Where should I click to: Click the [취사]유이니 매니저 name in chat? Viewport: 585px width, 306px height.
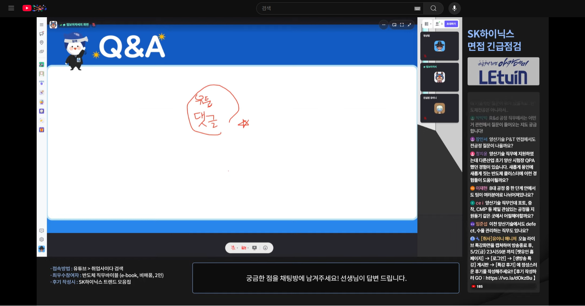tap(499, 239)
